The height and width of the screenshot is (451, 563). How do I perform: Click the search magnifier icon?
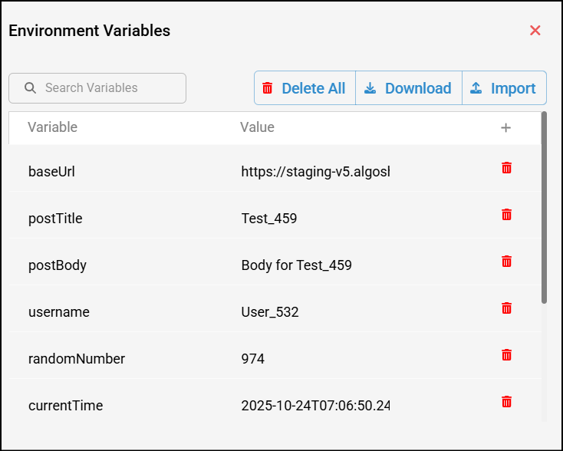pyautogui.click(x=31, y=88)
